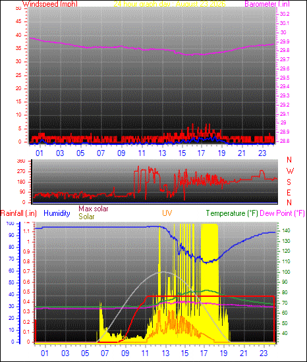Click the Temperature (°F) legend label

[x=232, y=213]
